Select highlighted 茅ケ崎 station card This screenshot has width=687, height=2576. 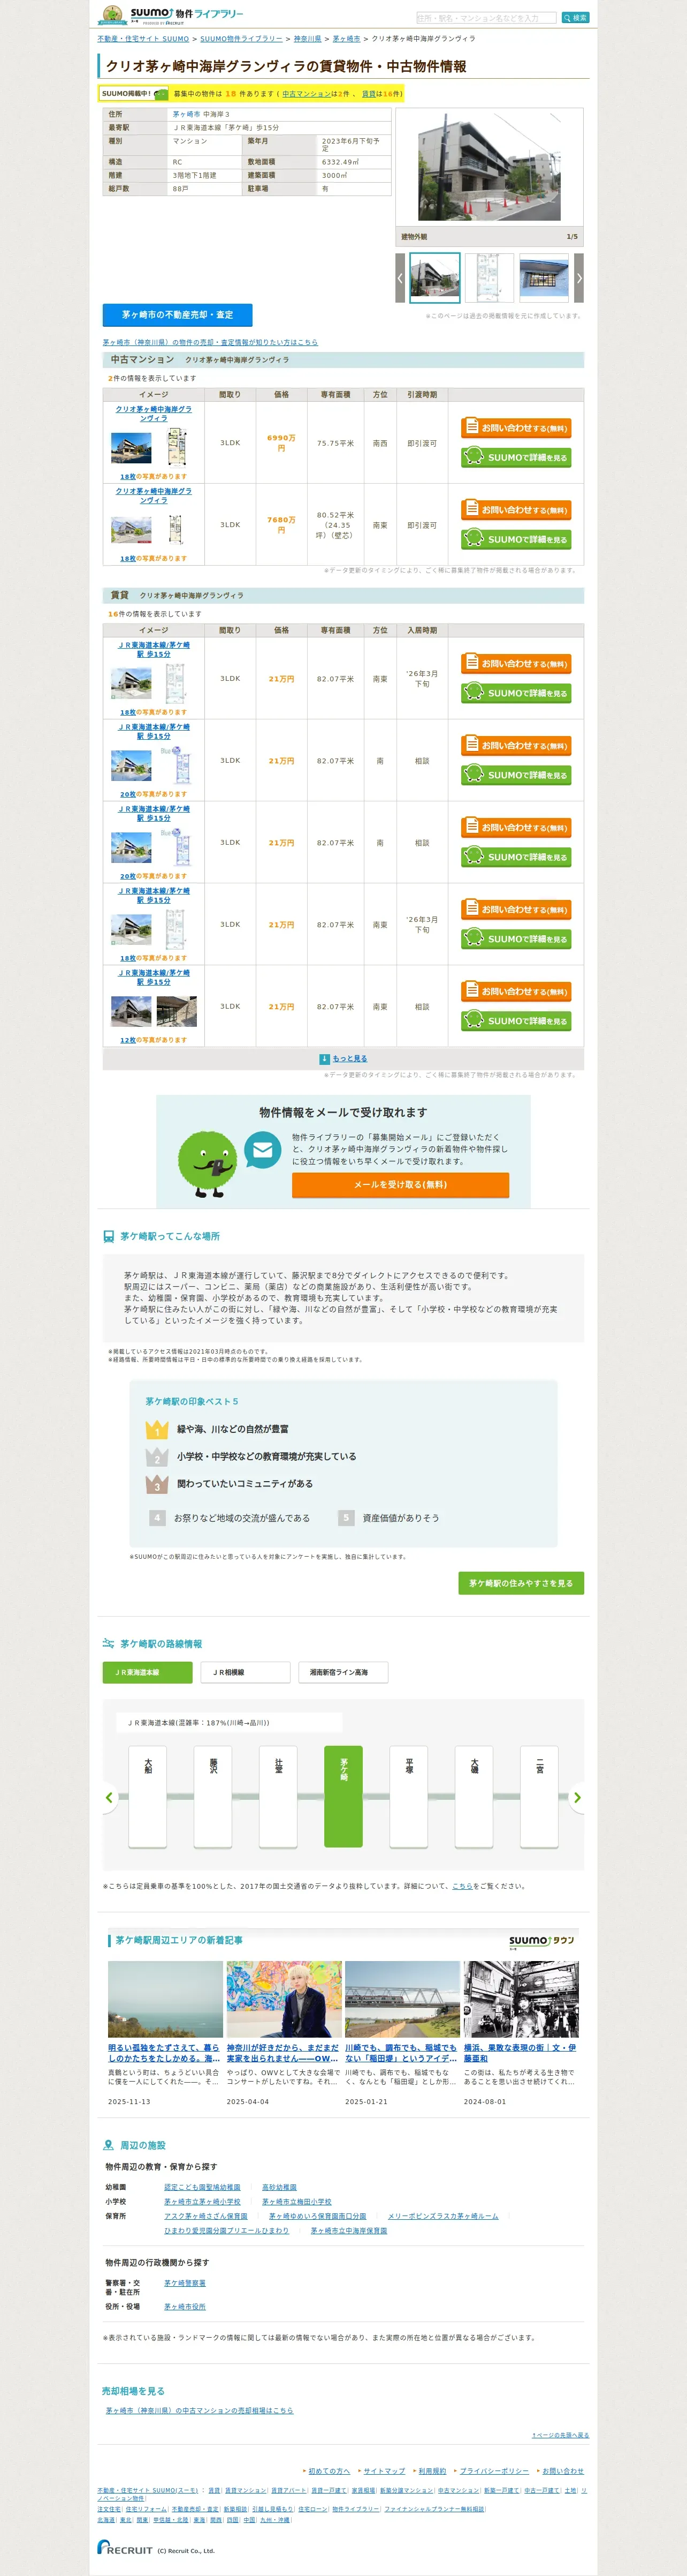click(x=343, y=1796)
